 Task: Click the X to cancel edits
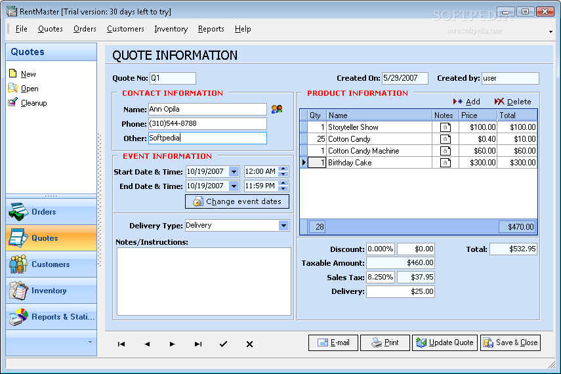coord(249,344)
